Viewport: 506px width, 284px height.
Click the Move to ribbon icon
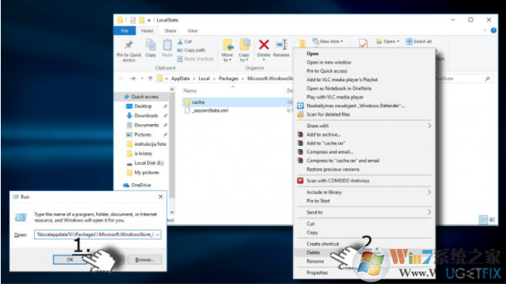[x=228, y=45]
